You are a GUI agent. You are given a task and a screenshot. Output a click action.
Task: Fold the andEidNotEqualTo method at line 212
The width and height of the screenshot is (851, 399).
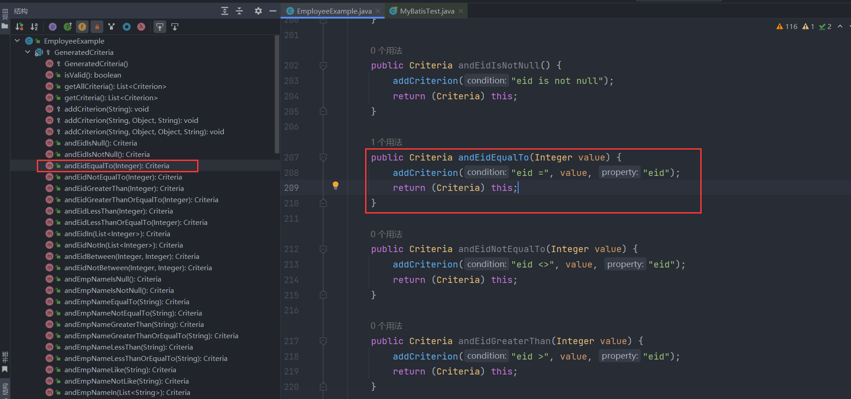[323, 249]
